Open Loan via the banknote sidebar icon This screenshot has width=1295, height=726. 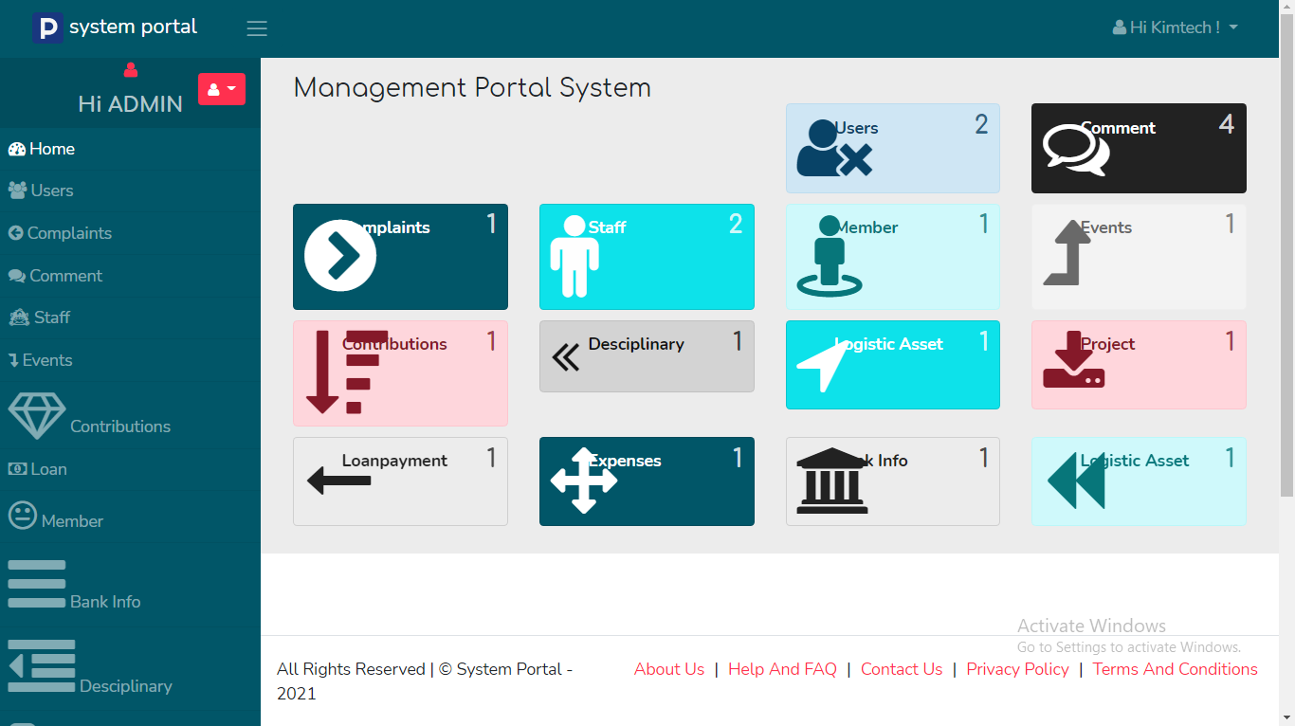coord(17,468)
